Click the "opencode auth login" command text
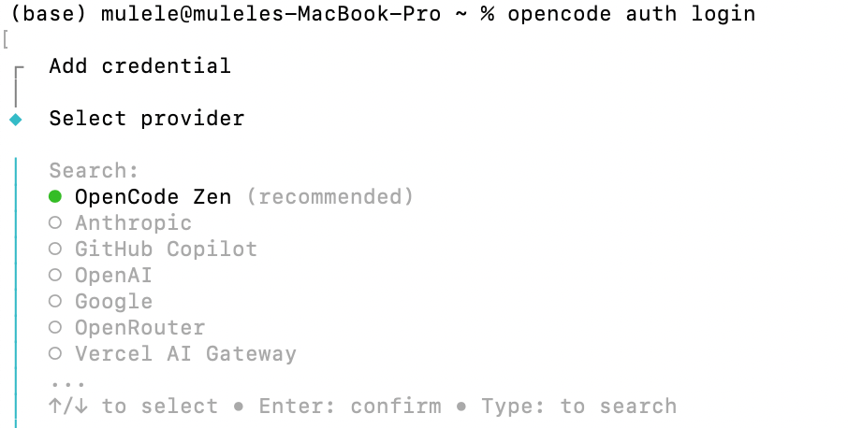The image size is (848, 428). click(631, 14)
